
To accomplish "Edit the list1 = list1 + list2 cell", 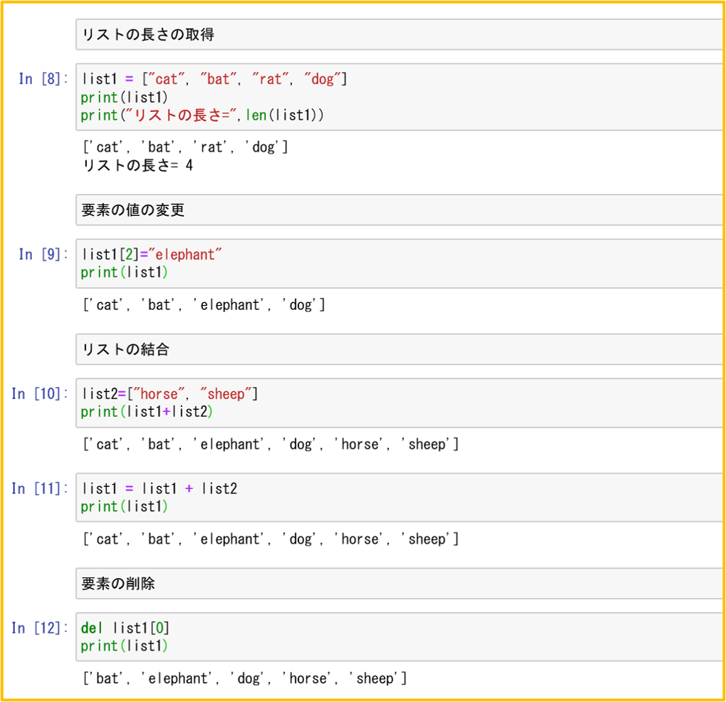I will pos(399,497).
